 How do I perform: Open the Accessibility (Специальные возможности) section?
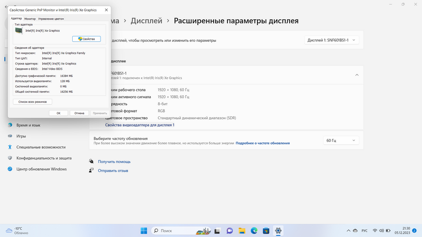click(x=40, y=147)
